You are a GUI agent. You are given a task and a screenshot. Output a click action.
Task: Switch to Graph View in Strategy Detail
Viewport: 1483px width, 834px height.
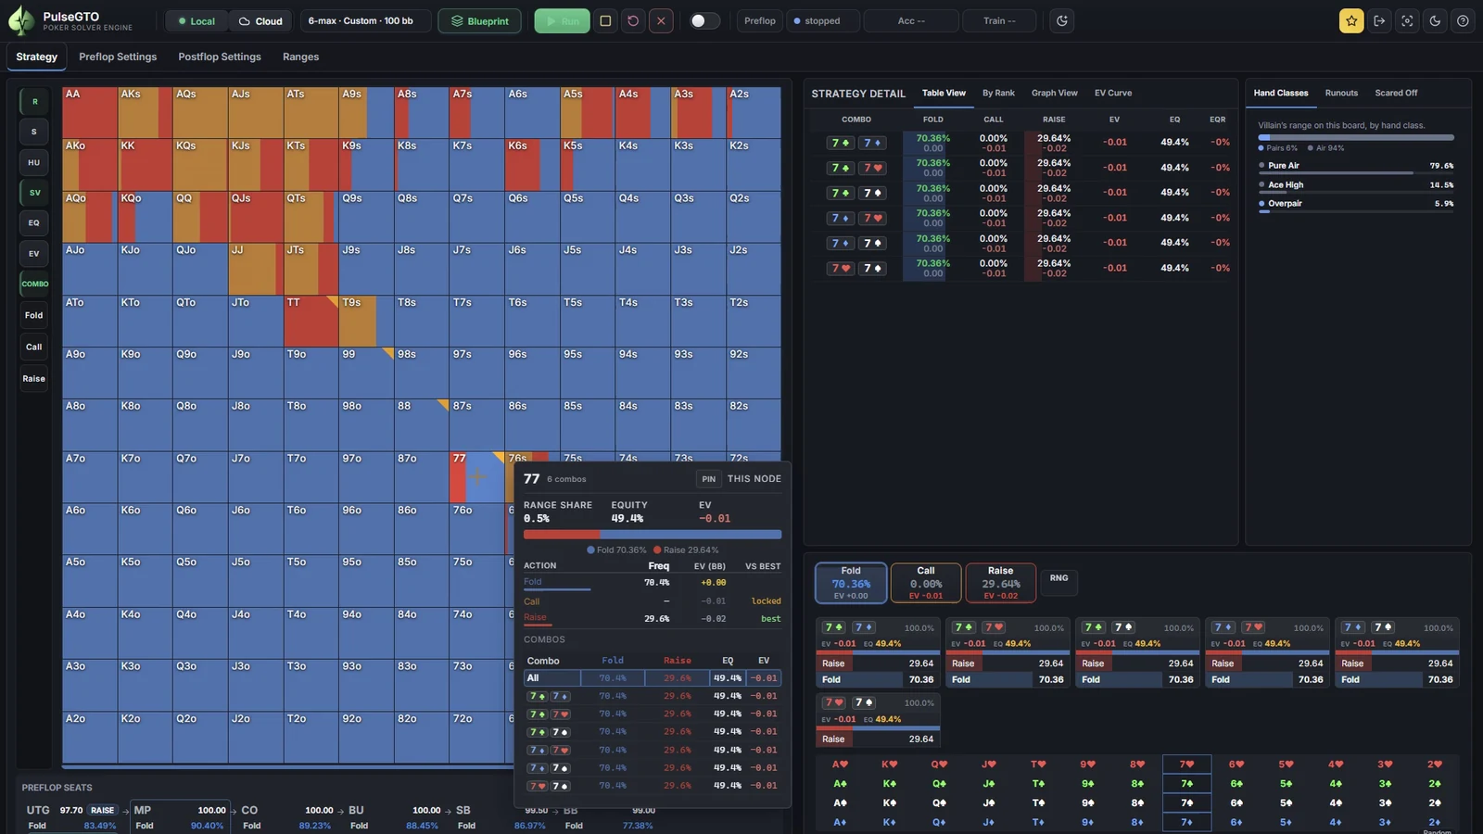click(1054, 93)
